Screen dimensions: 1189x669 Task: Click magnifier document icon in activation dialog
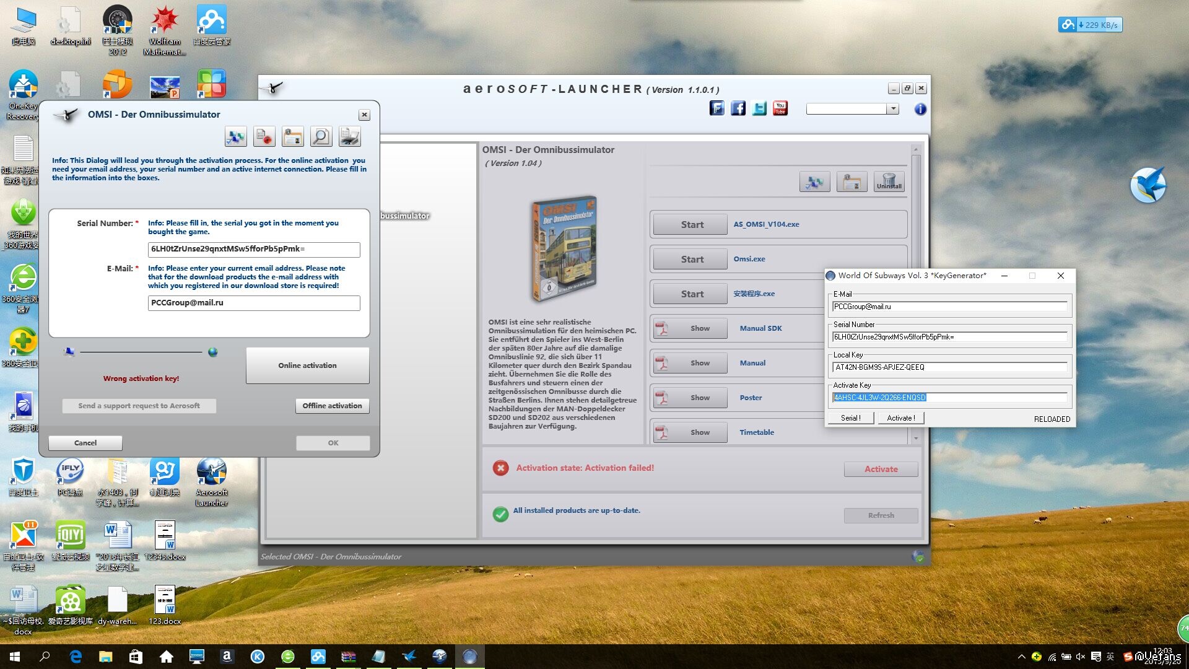(321, 136)
